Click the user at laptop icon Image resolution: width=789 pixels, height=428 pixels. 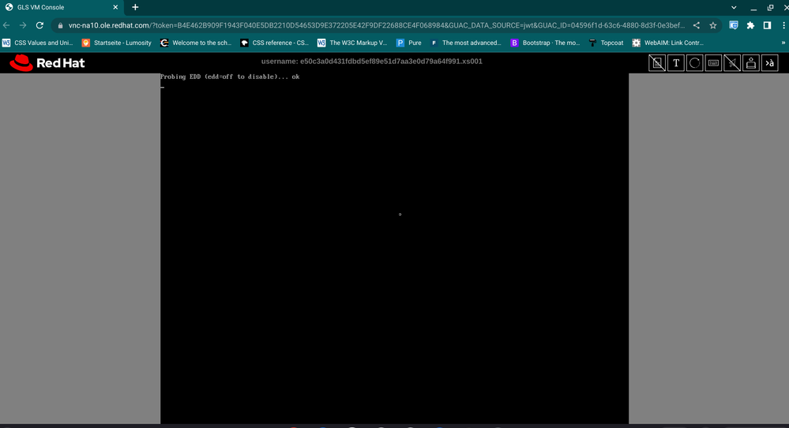click(x=751, y=63)
